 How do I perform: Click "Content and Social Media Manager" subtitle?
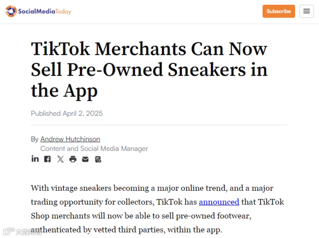pyautogui.click(x=94, y=148)
